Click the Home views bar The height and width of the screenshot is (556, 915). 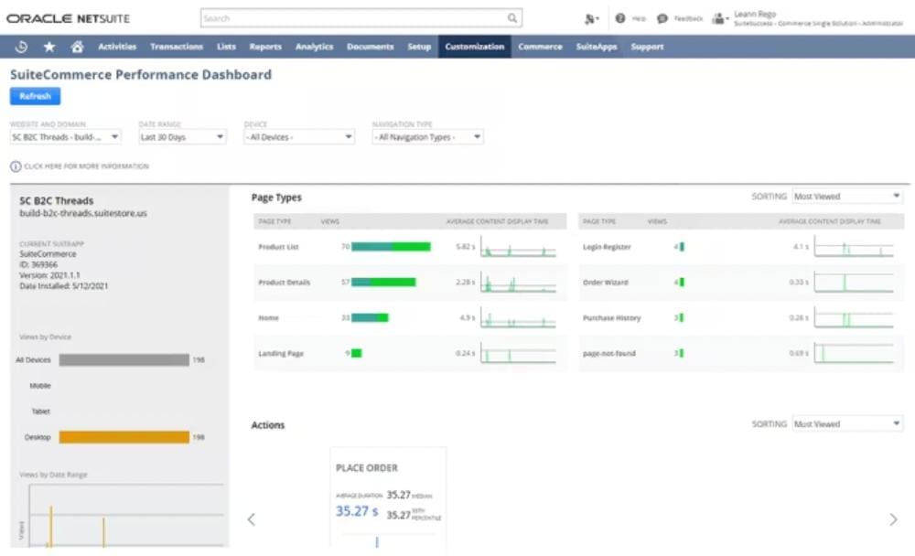(370, 318)
